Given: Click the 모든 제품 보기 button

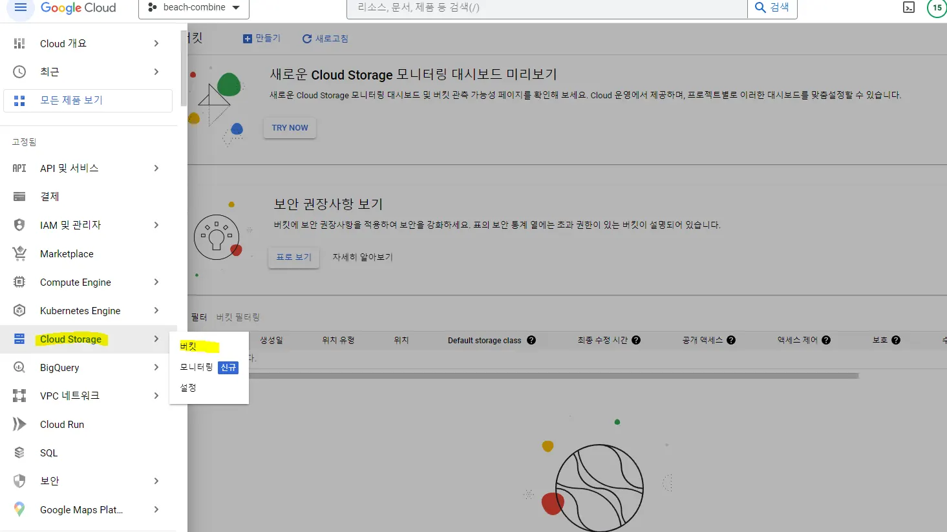Looking at the screenshot, I should click(x=88, y=100).
